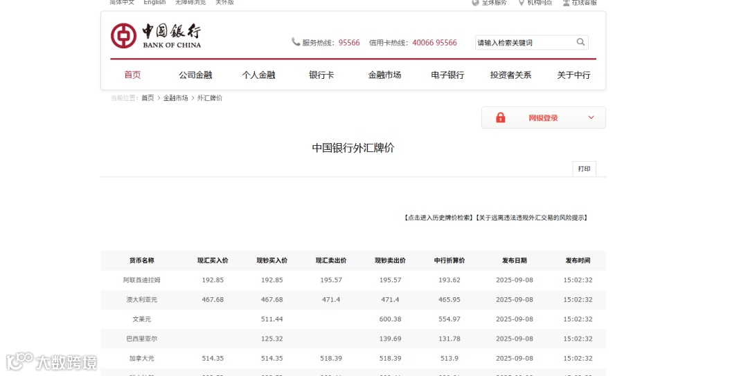Image resolution: width=748 pixels, height=376 pixels.
Task: Click the 513.9 value in 加拿大元 row
Action: point(449,358)
